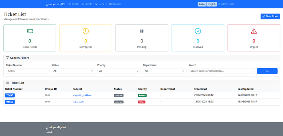Click the red warning triangle for Urgent
283x136 pixels.
[254, 31]
